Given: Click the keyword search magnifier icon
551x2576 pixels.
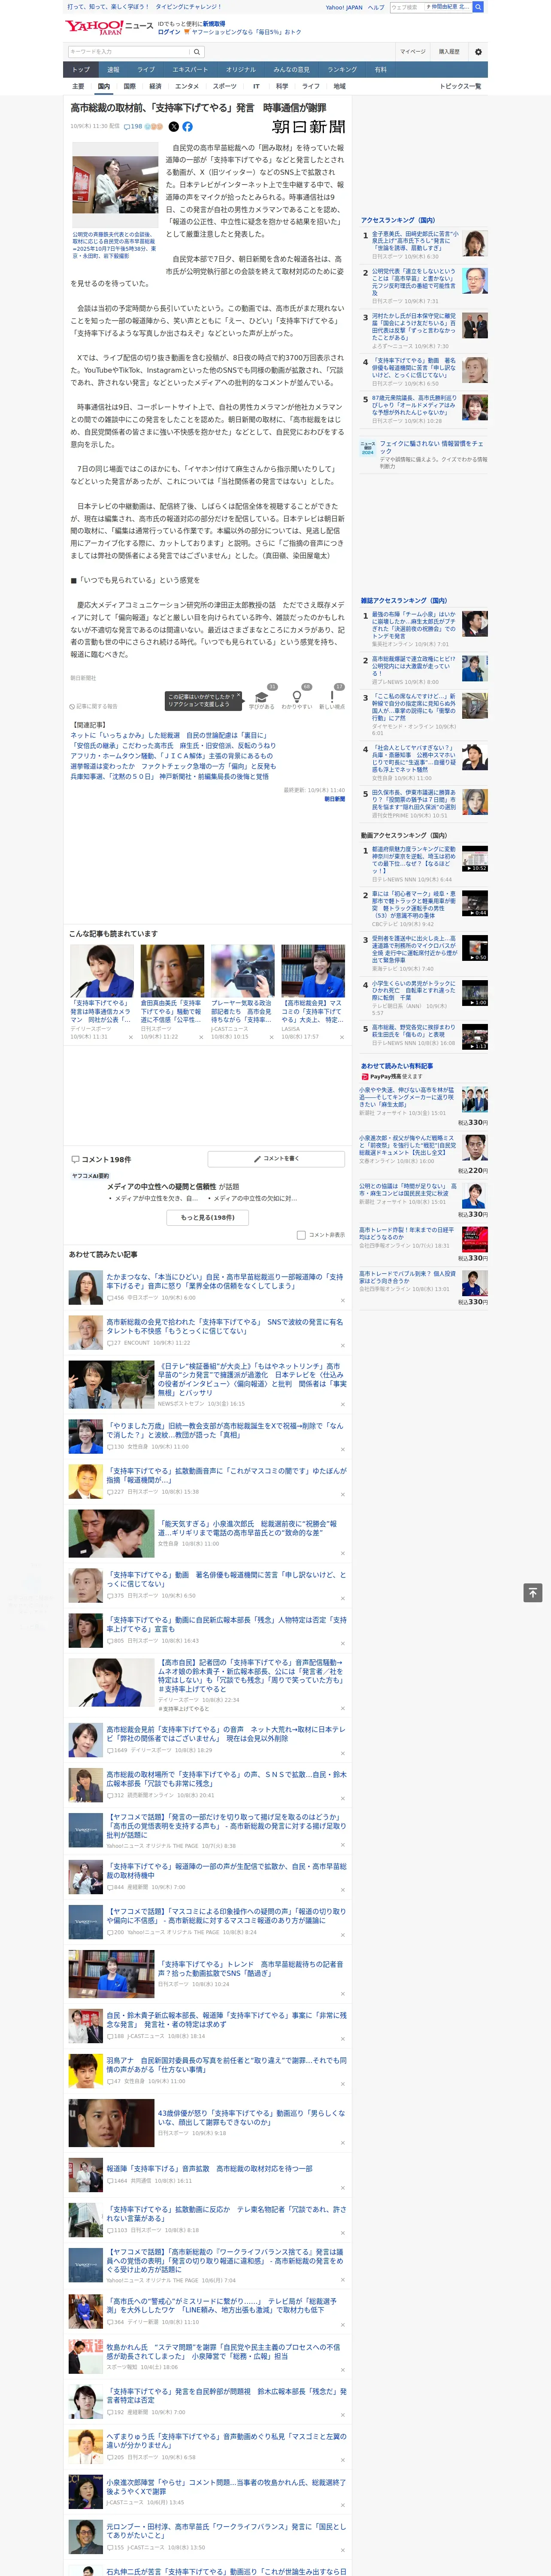Looking at the screenshot, I should 196,52.
